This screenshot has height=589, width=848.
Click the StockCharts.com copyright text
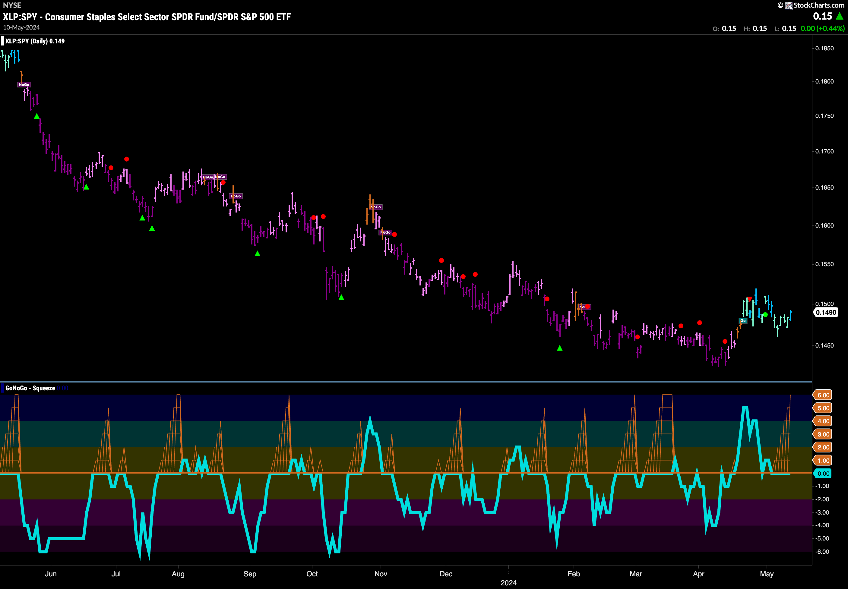click(x=819, y=5)
